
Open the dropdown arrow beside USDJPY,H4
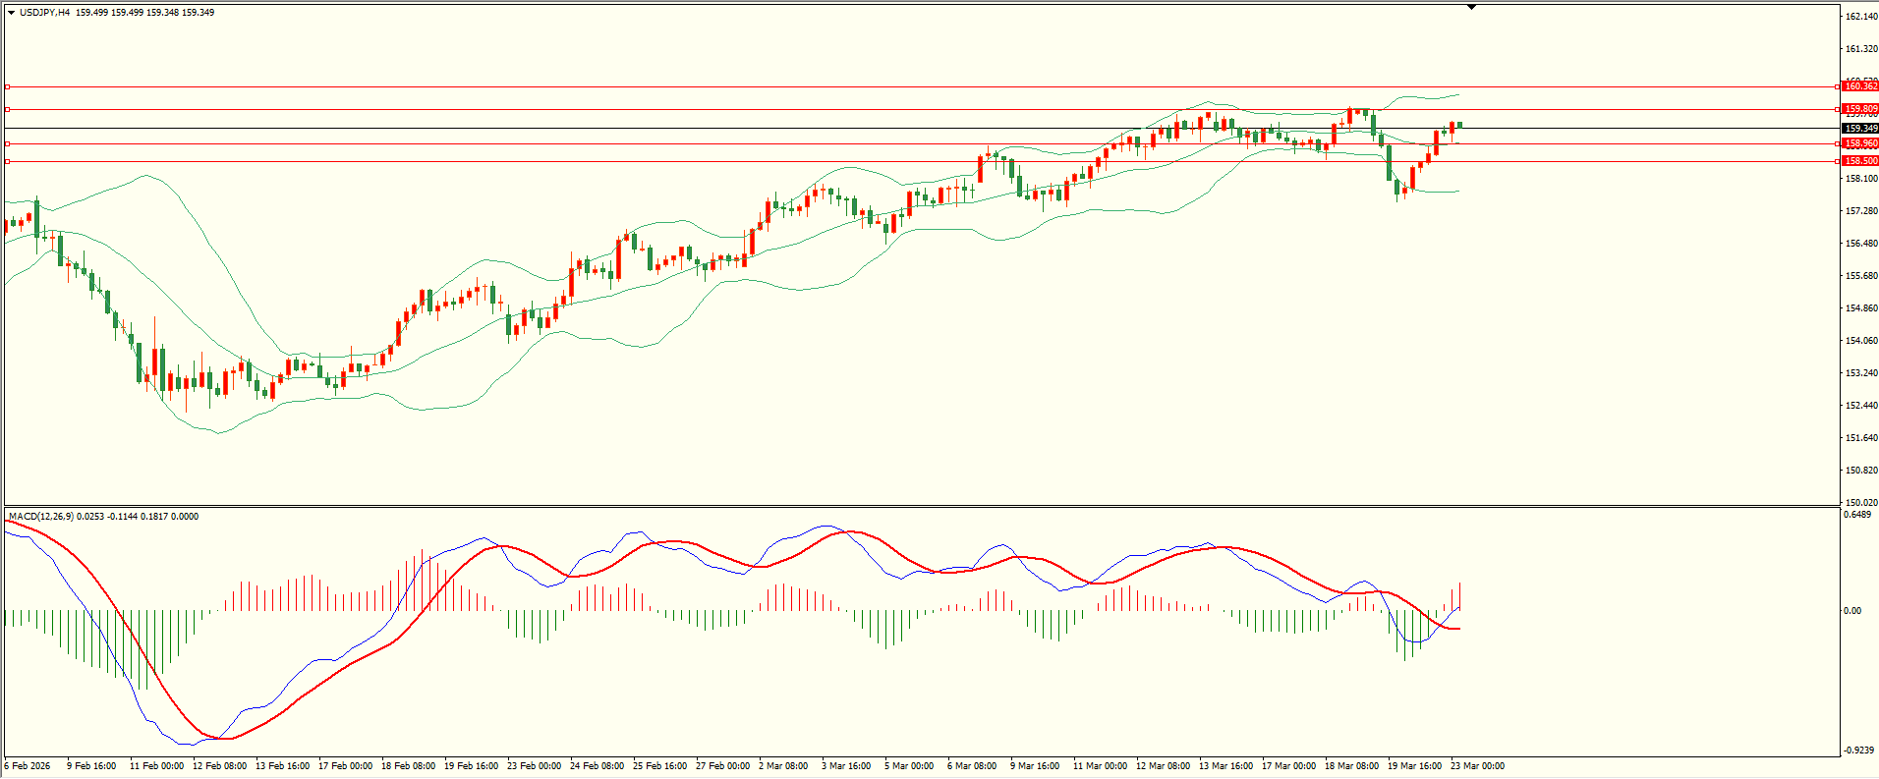[11, 13]
